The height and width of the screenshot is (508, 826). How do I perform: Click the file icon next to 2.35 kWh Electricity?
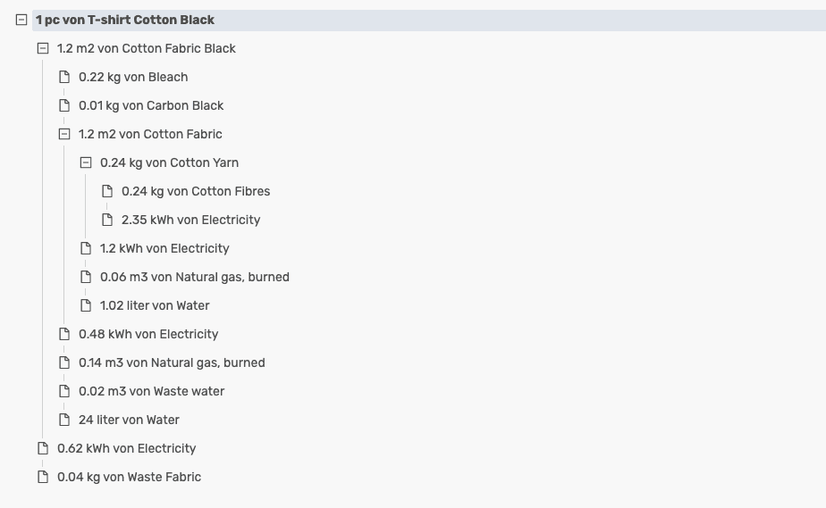tap(107, 220)
